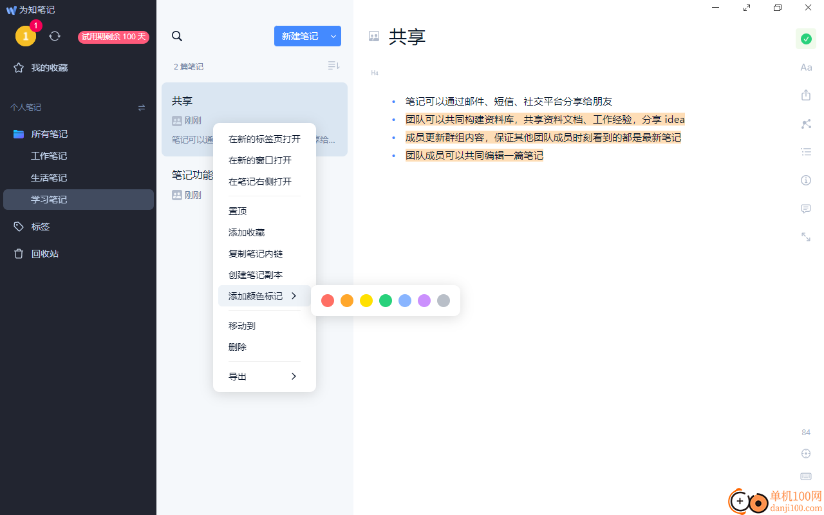The height and width of the screenshot is (515, 824).
Task: Select 置顶 in the context menu
Action: [x=265, y=211]
